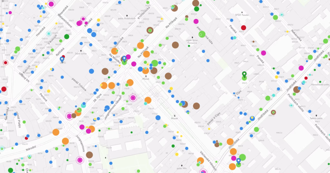Open the palác Hrobčických landmark icon
This screenshot has width=330, height=173.
tap(127, 16)
